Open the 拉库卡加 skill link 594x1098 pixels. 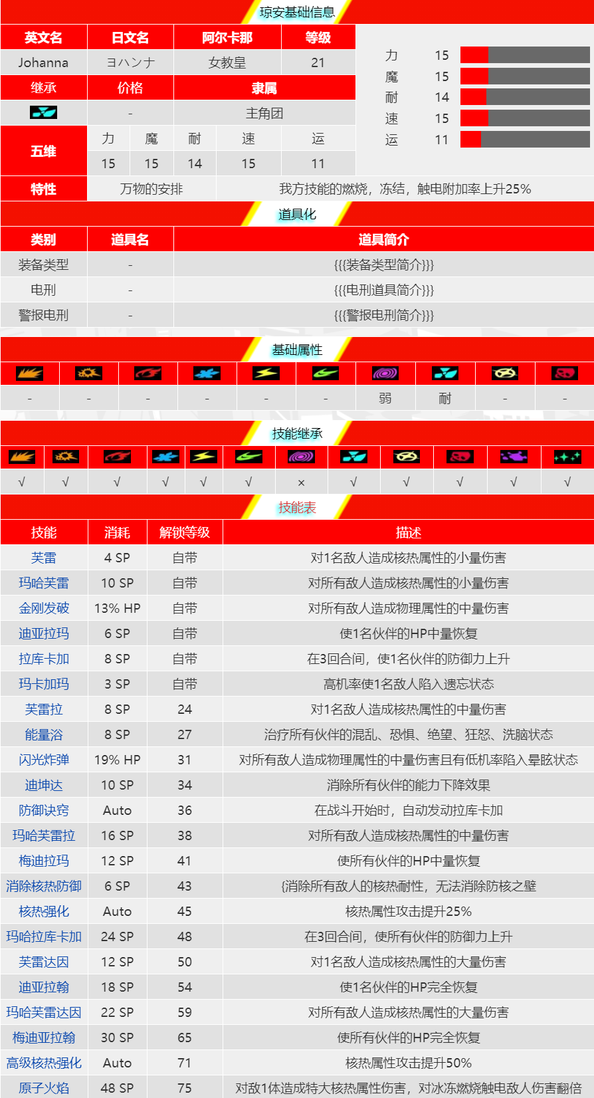44,659
